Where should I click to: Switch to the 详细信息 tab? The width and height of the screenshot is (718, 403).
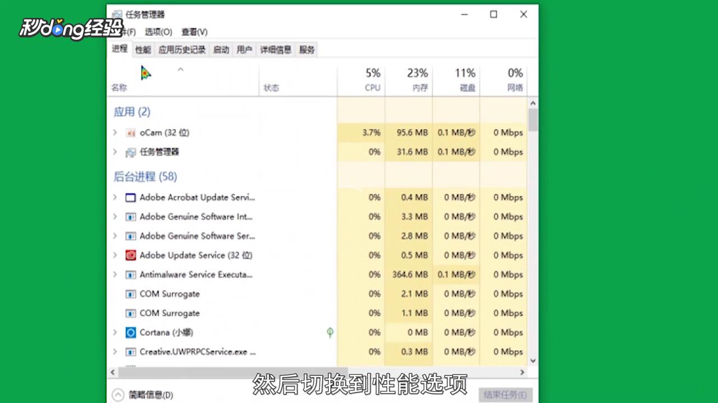pos(275,50)
